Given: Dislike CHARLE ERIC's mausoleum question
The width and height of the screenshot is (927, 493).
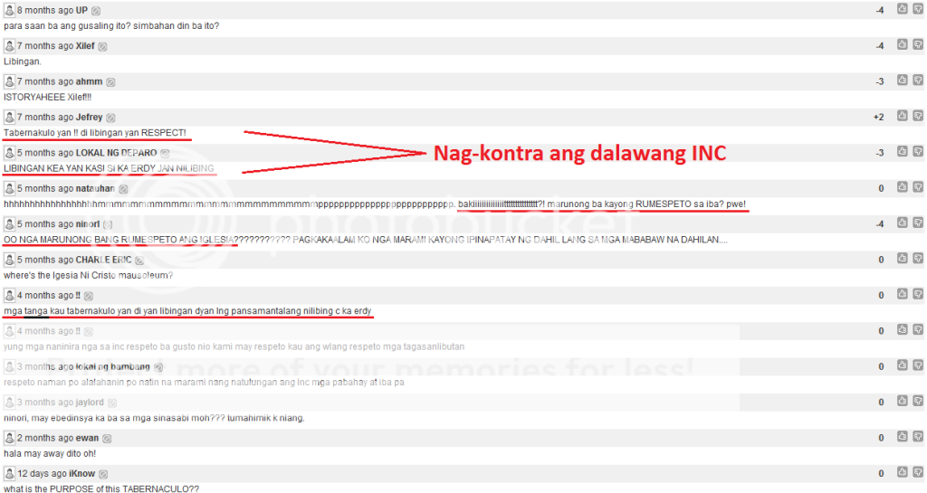Looking at the screenshot, I should pyautogui.click(x=918, y=258).
